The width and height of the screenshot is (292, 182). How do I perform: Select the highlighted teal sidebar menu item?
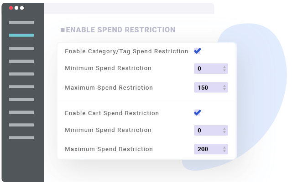(x=21, y=35)
